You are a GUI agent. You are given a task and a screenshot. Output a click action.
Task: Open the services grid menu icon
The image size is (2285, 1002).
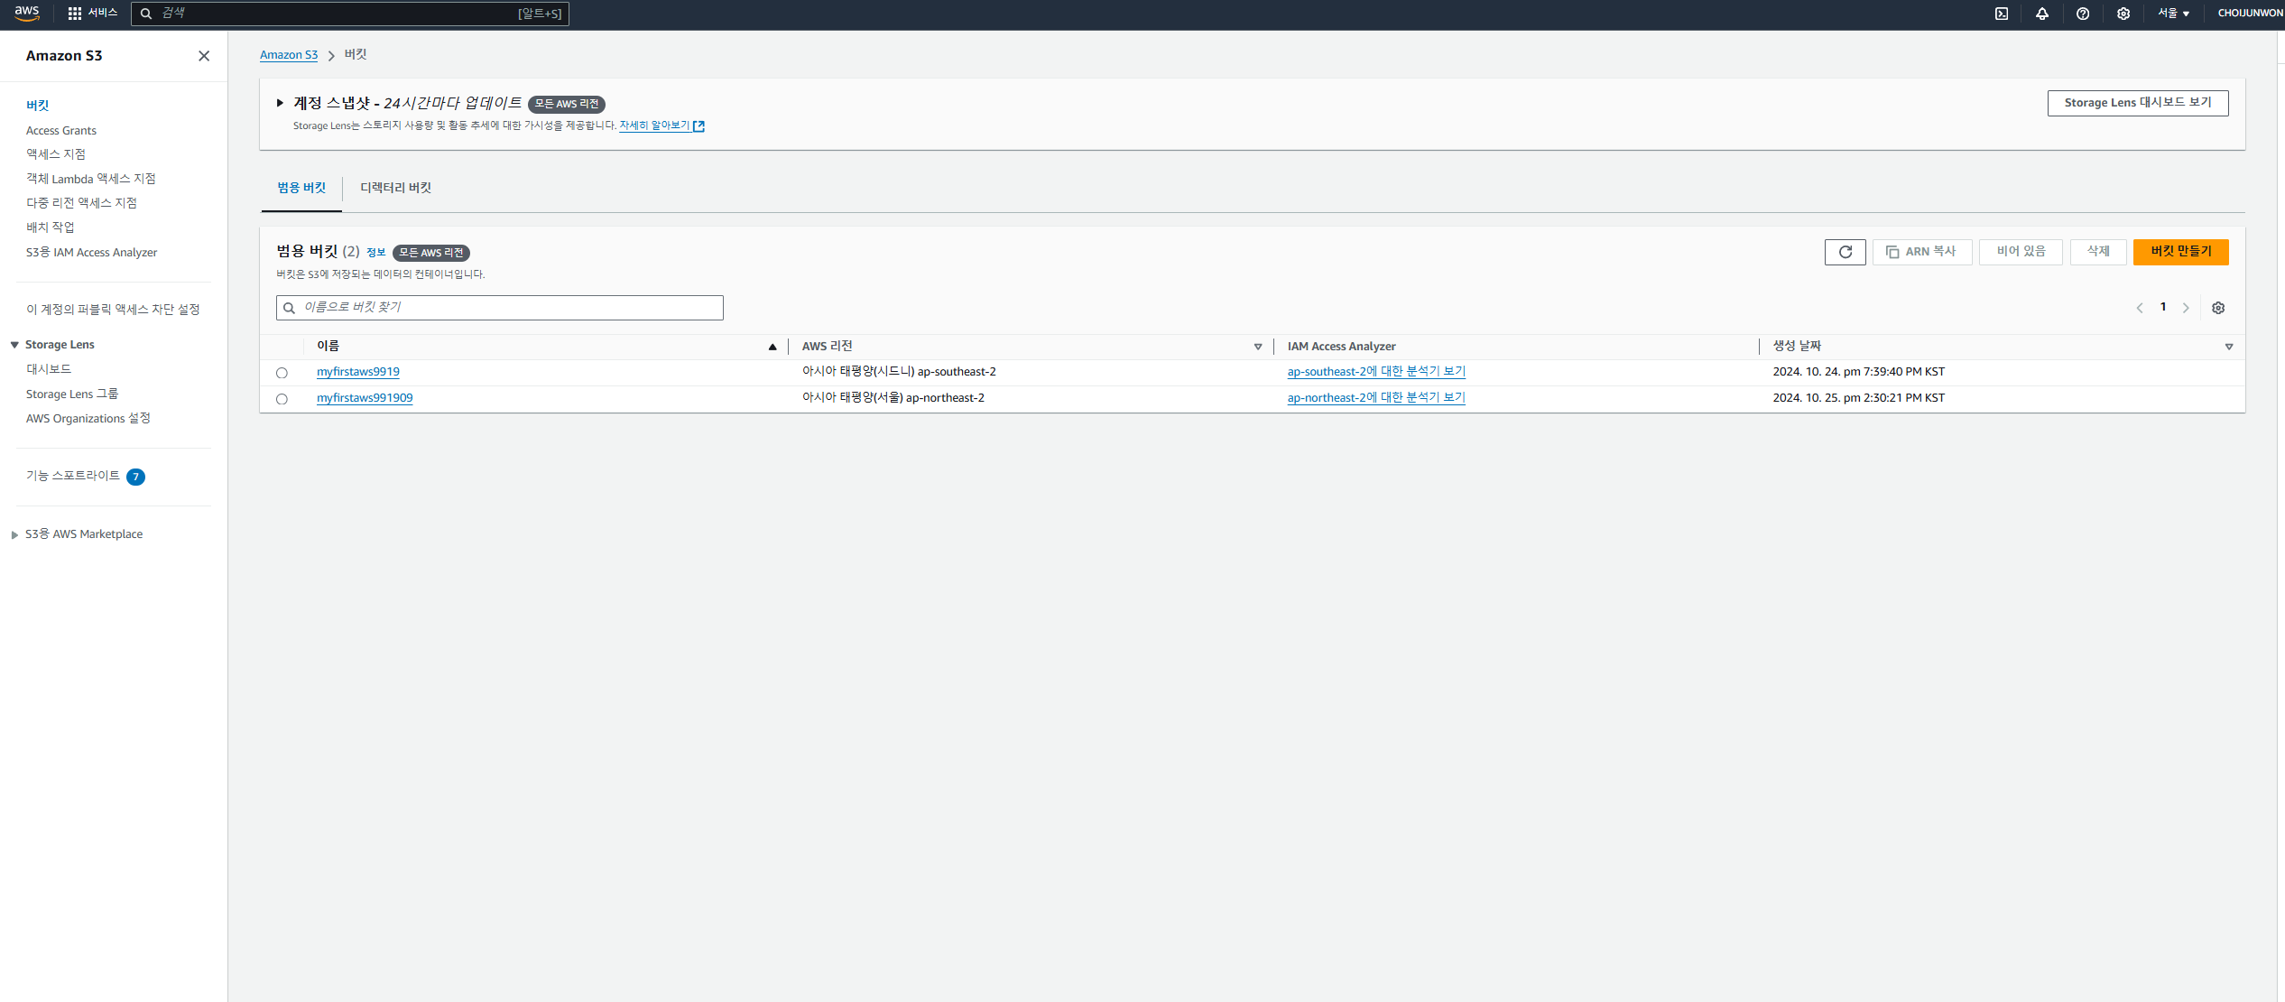coord(75,14)
